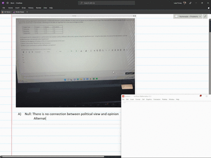Open the quick access toolbar customize arrow
This screenshot has width=211, height=158.
[x=27, y=12]
